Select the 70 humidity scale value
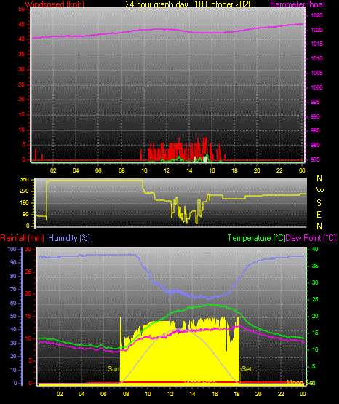Screen dimensions: 339x404 [x=13, y=289]
